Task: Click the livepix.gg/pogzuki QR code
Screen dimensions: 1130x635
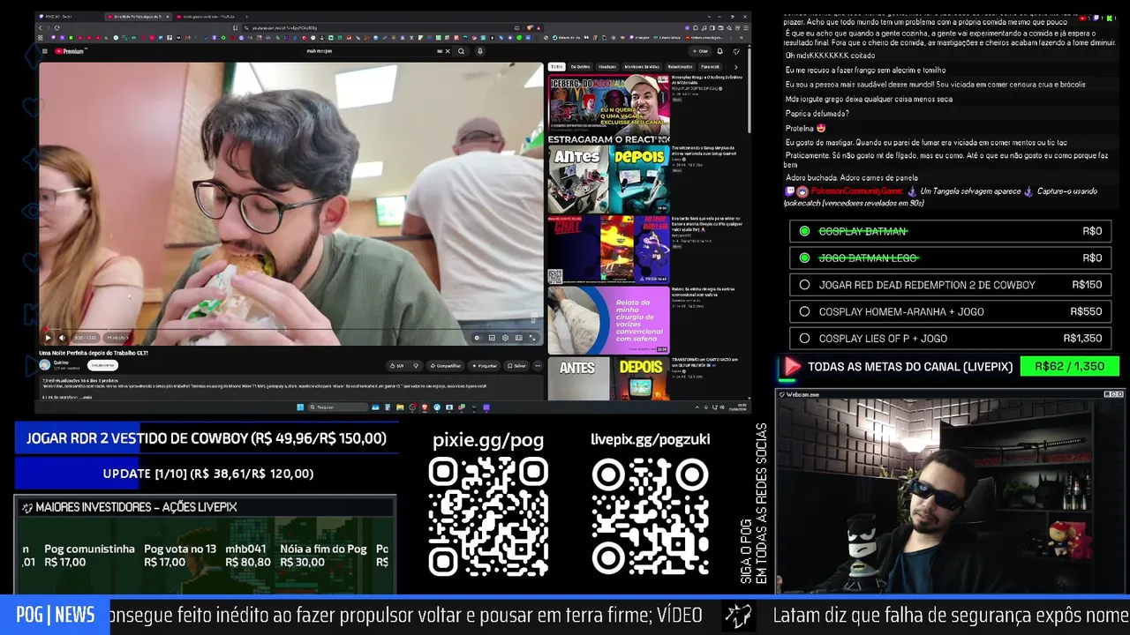Action: click(x=651, y=517)
